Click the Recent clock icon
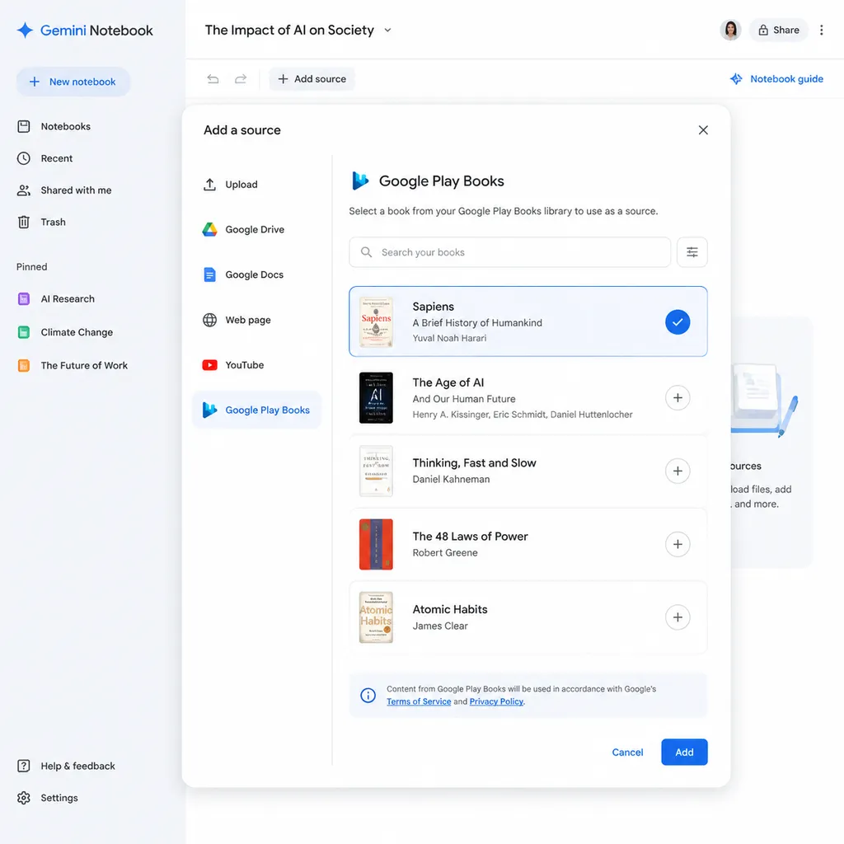Image resolution: width=844 pixels, height=844 pixels. 24,158
